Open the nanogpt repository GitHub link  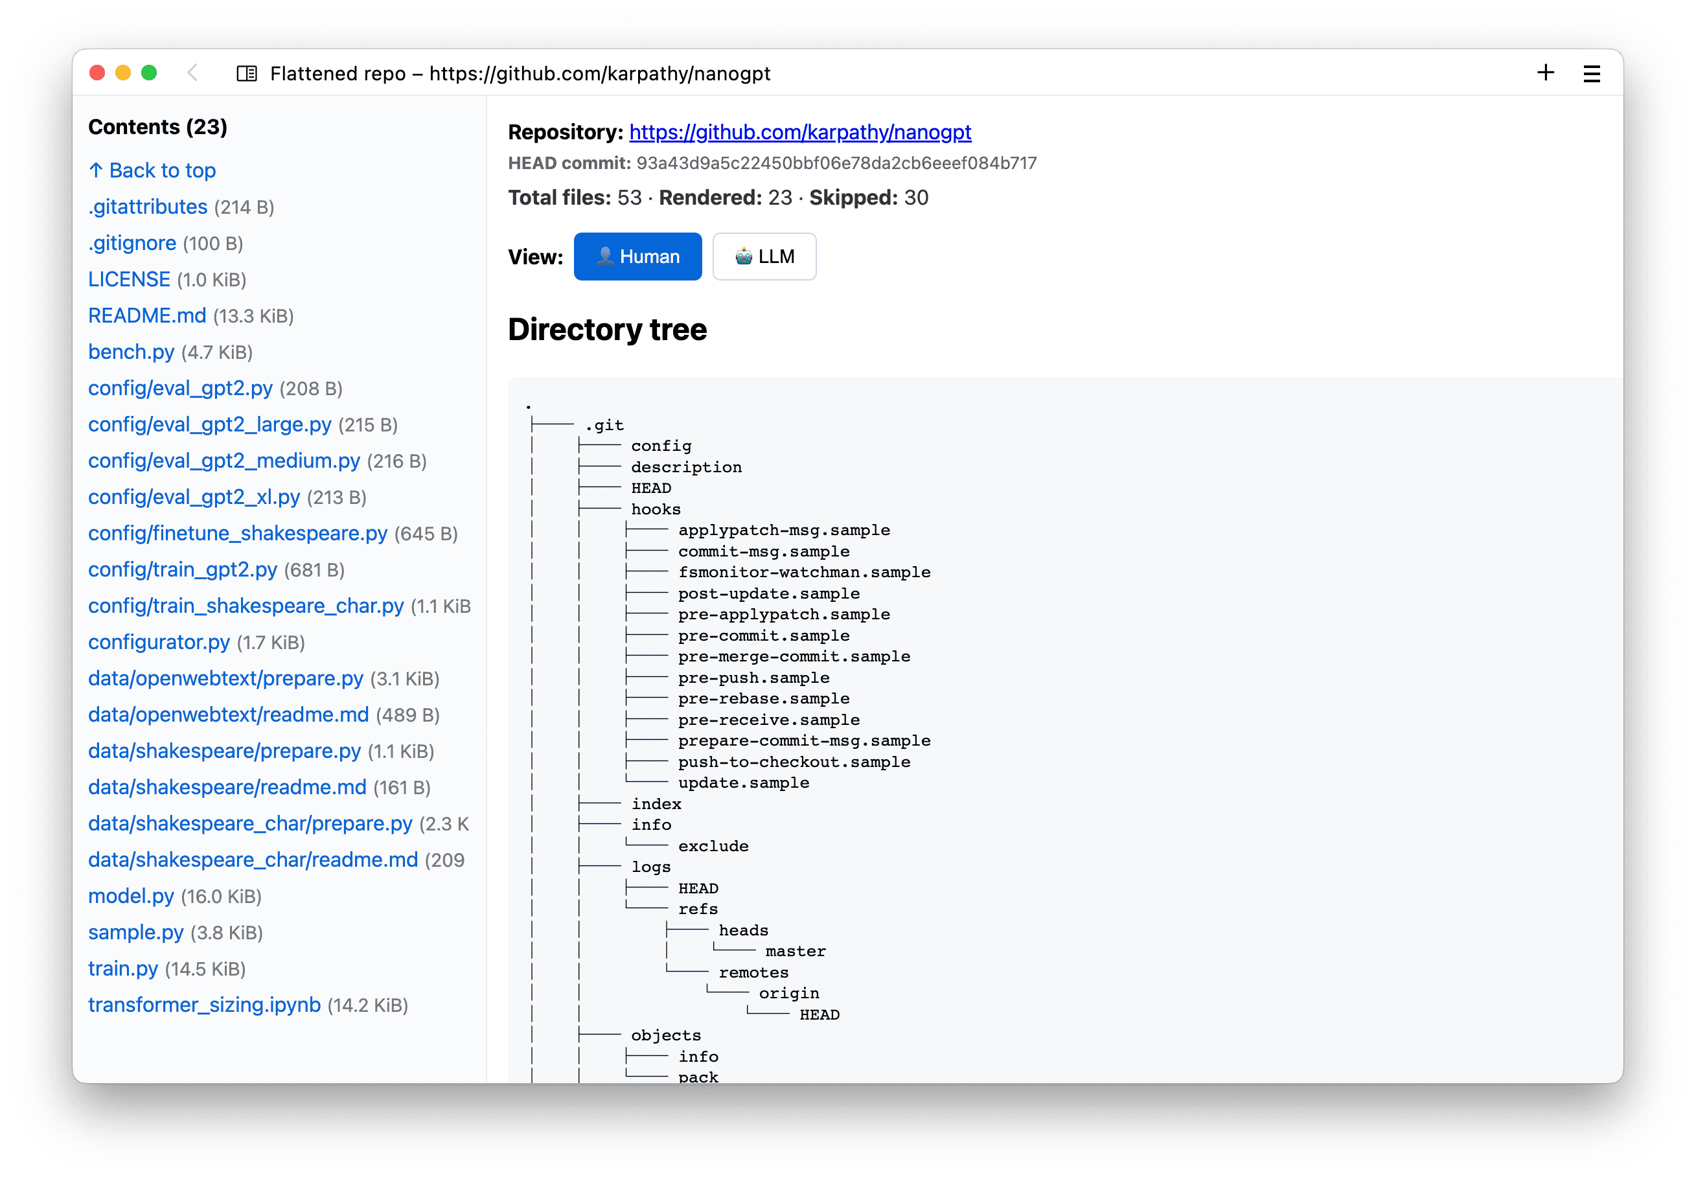click(800, 132)
